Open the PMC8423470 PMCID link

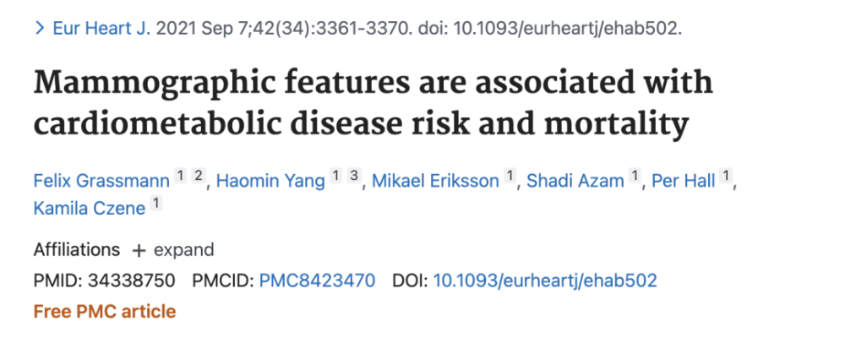click(x=317, y=280)
